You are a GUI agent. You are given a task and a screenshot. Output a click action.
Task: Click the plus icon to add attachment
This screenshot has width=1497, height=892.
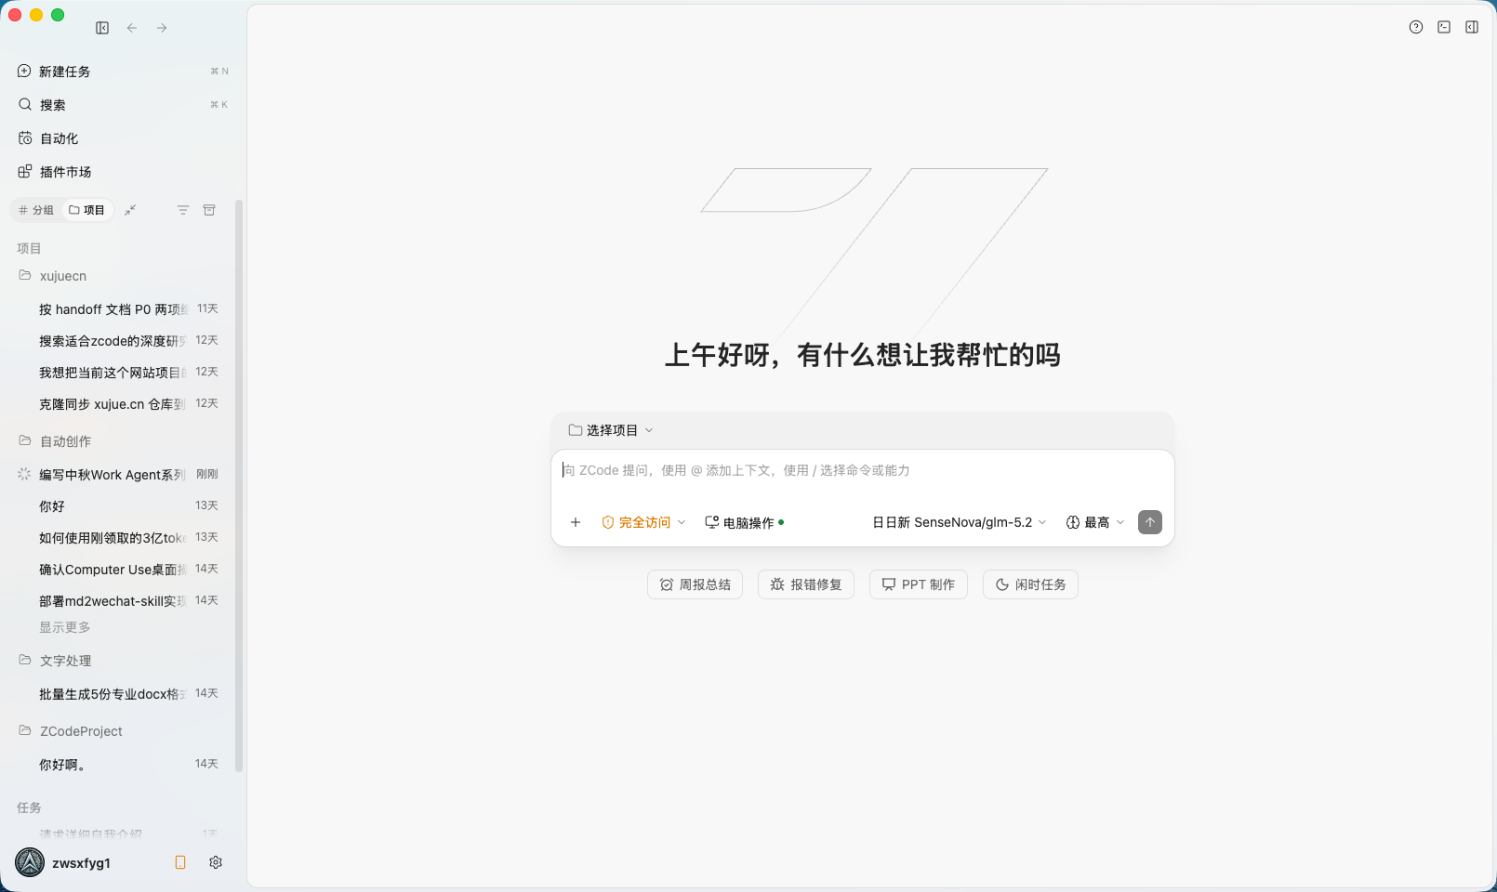pyautogui.click(x=576, y=522)
